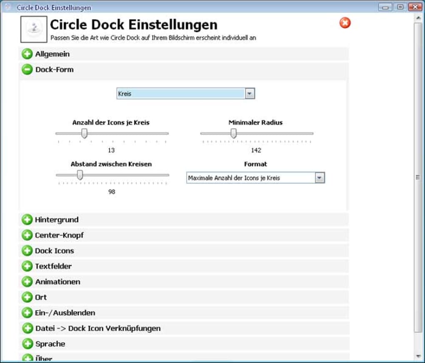Expand the Hintergrund settings section

(27, 220)
